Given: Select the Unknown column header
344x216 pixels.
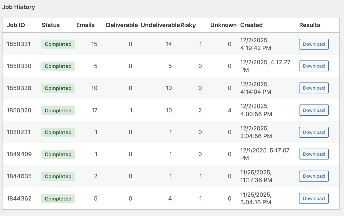Looking at the screenshot, I should (223, 25).
